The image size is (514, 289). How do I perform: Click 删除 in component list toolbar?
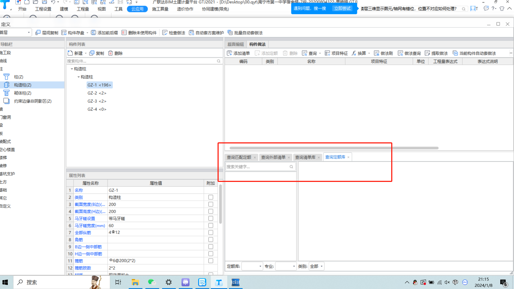pyautogui.click(x=116, y=53)
